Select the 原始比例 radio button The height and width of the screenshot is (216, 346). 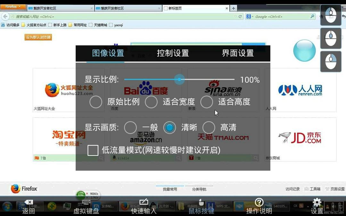pyautogui.click(x=96, y=102)
